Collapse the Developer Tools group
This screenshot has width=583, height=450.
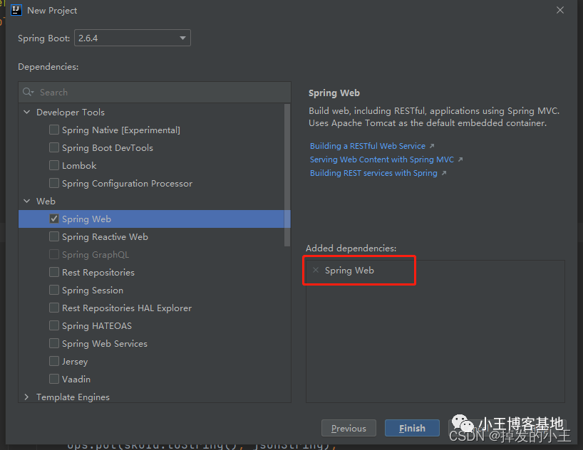point(27,112)
